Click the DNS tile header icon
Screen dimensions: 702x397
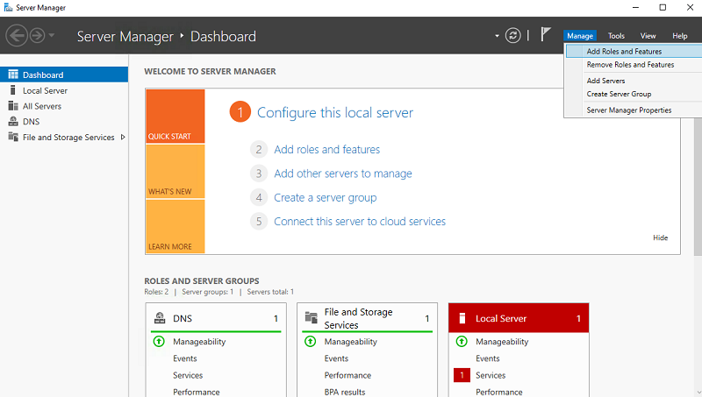160,318
